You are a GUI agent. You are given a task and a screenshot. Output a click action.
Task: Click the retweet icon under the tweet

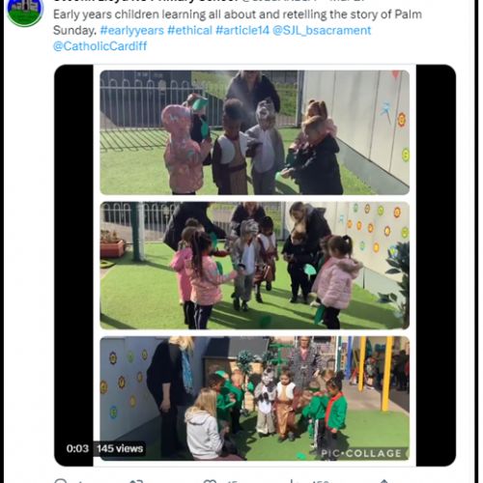(x=136, y=481)
